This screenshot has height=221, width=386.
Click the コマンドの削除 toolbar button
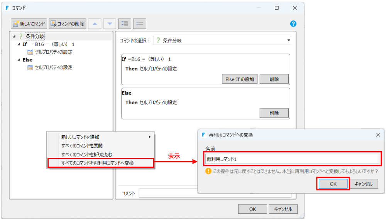(67, 24)
